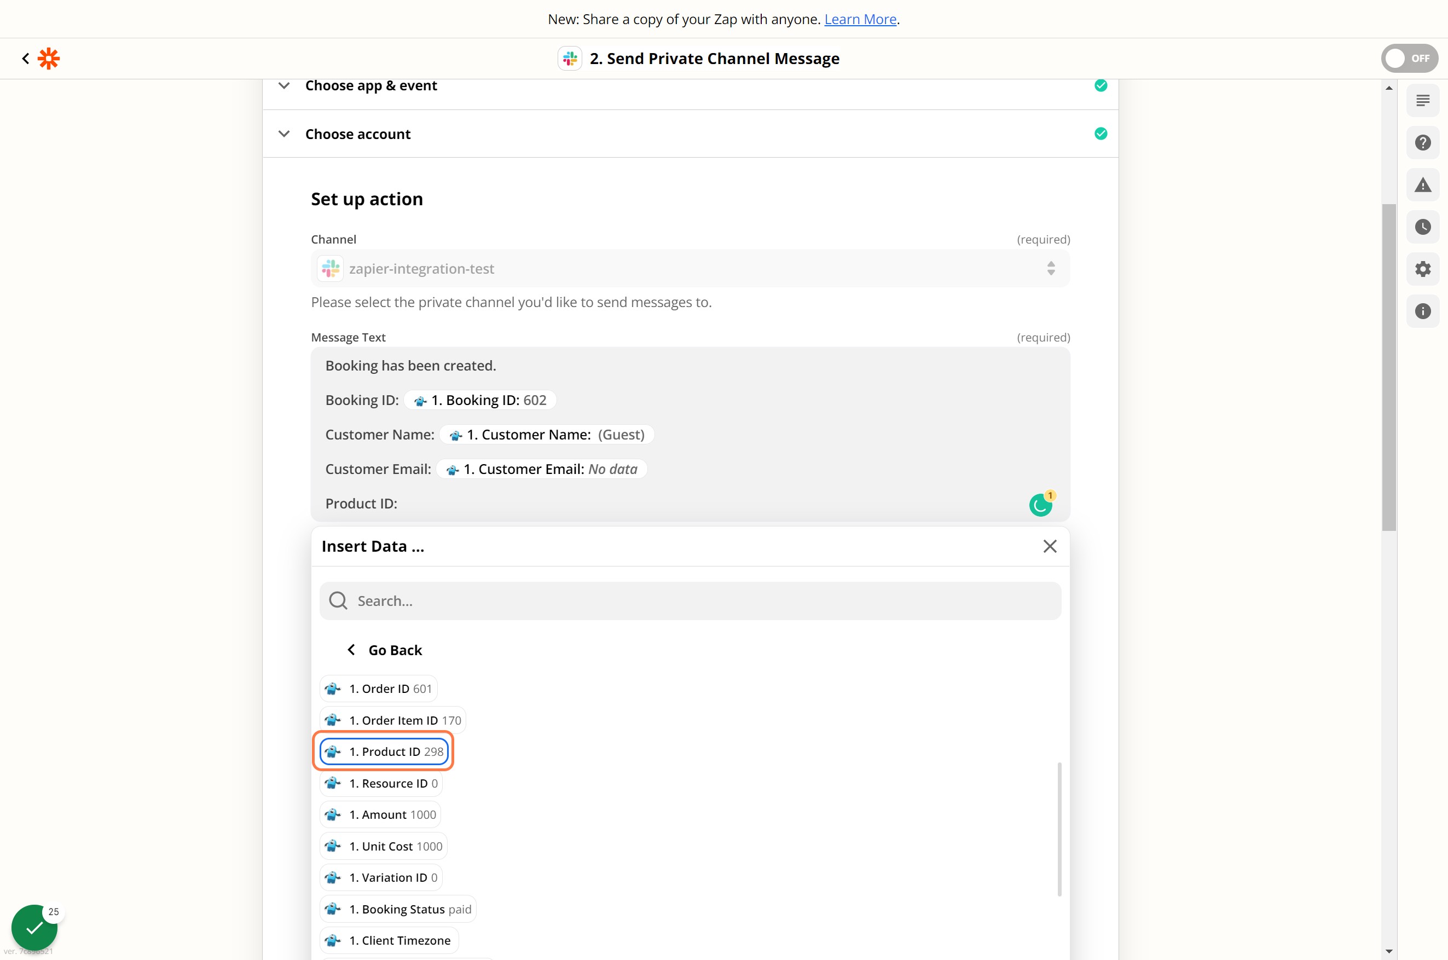The height and width of the screenshot is (960, 1448).
Task: Close the Insert Data panel
Action: pos(1050,546)
